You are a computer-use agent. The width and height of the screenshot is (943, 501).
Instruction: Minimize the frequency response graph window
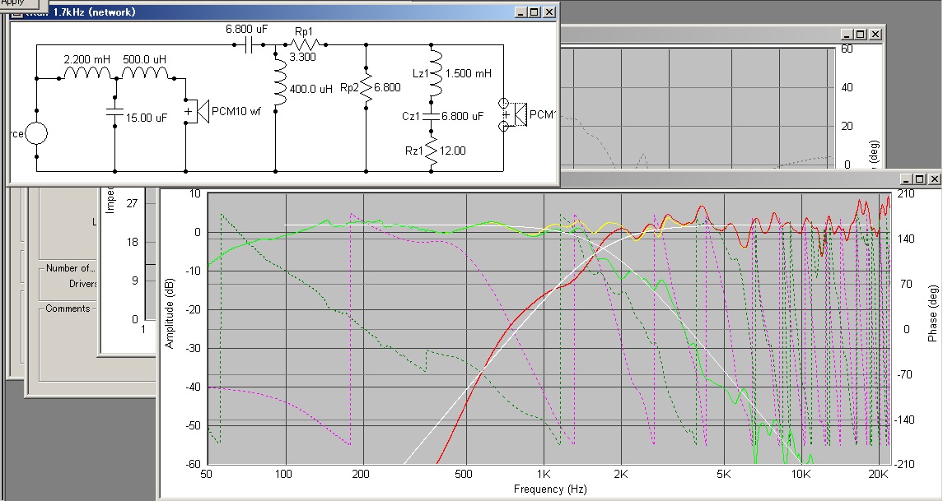coord(906,179)
